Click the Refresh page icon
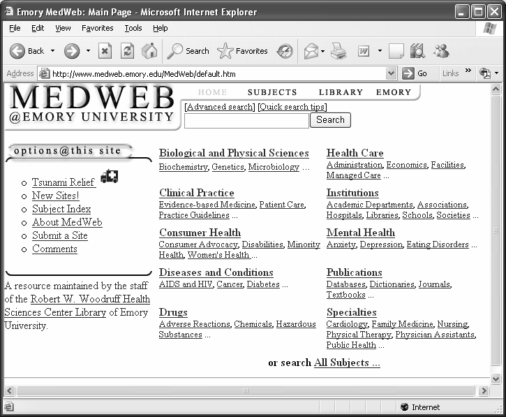Screen dimensions: 506x417 point(127,51)
